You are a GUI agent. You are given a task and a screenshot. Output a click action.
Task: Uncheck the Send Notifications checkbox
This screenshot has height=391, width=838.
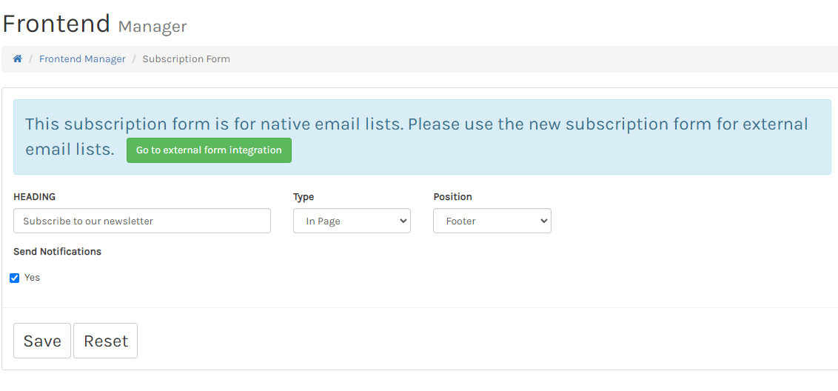click(x=15, y=278)
